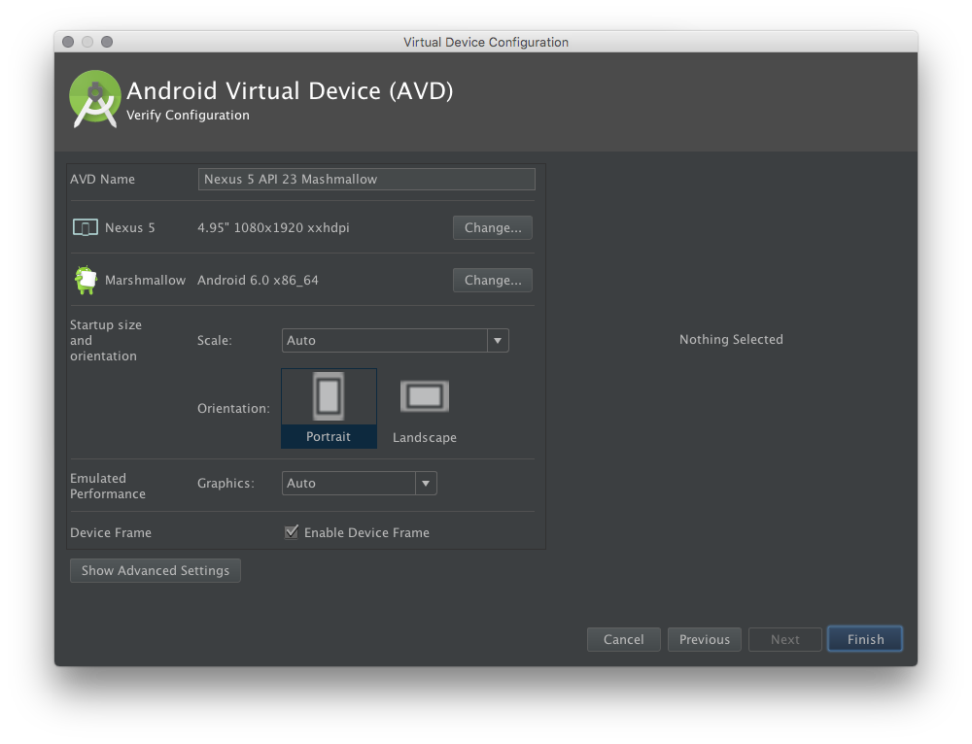Click the Nexus 5 device icon
The height and width of the screenshot is (744, 972).
85,228
